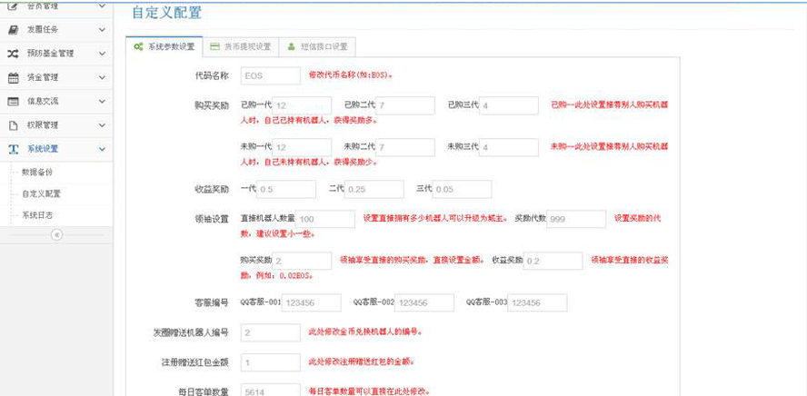Click the 会员管理 edit icon in the sidebar
Screen dimensions: 807x396
(14, 6)
